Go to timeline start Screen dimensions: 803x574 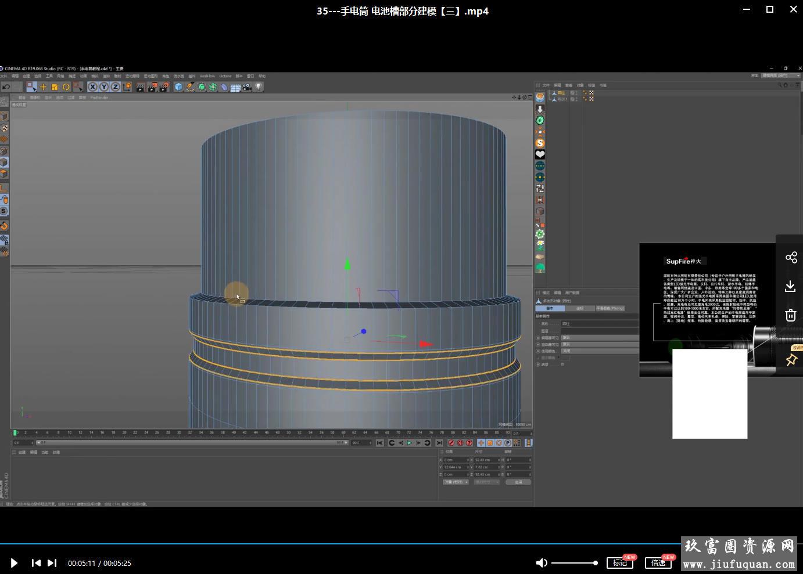click(379, 443)
